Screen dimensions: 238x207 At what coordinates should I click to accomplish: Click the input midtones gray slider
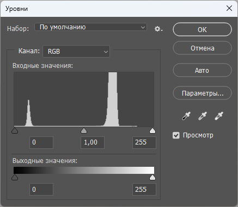click(84, 130)
